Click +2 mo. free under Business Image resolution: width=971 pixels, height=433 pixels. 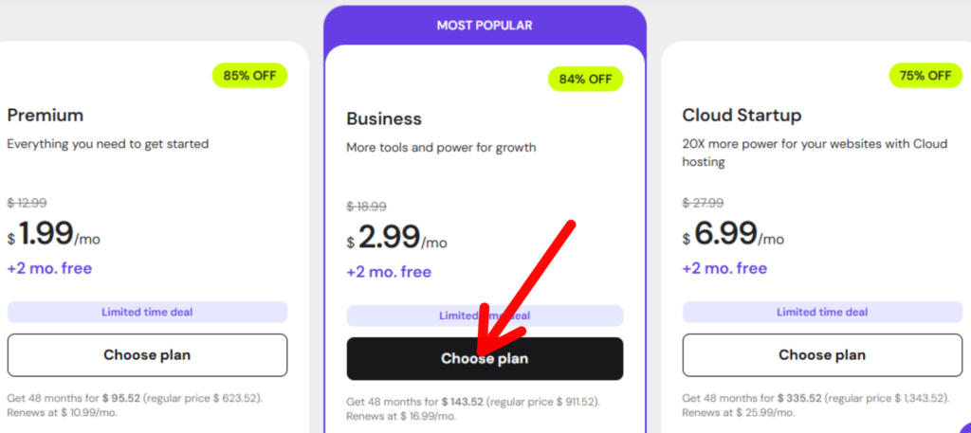point(389,272)
